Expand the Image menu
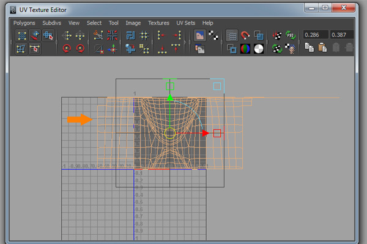The width and height of the screenshot is (367, 244). (133, 23)
